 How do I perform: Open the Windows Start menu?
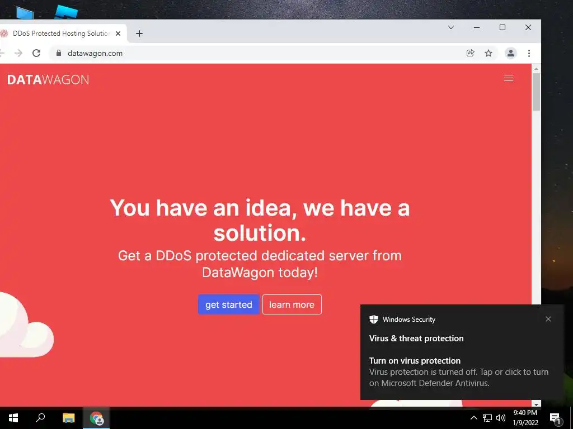pyautogui.click(x=13, y=418)
